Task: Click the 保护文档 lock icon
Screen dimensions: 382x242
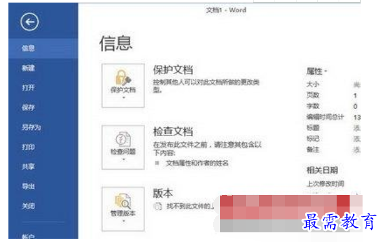Action: [123, 77]
